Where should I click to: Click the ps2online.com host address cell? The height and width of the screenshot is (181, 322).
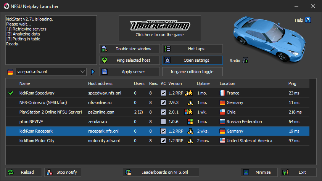point(101,112)
